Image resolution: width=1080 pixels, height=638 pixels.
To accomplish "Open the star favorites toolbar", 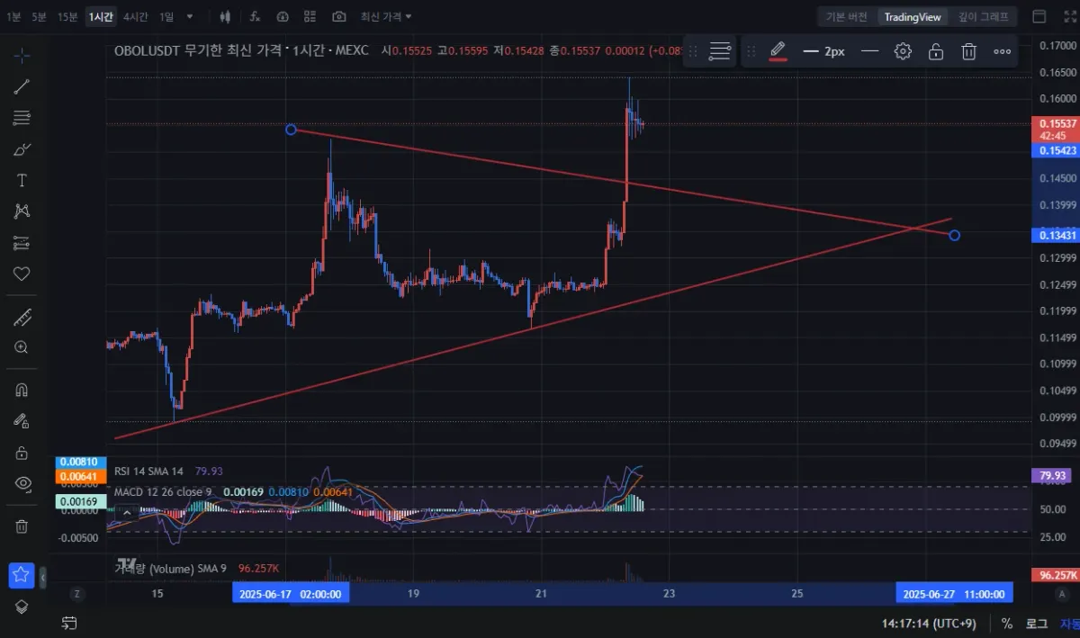I will click(x=22, y=575).
